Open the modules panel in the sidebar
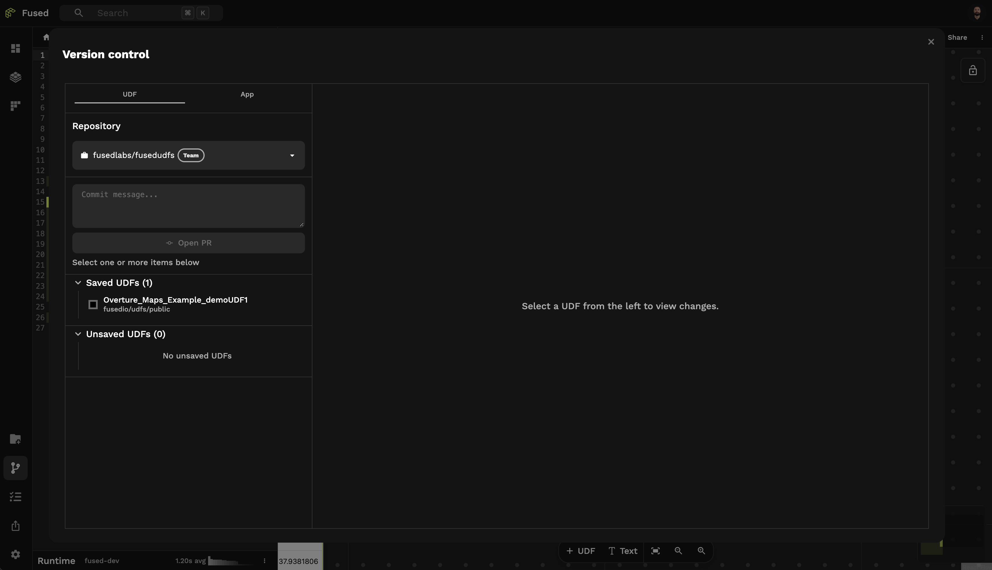This screenshot has height=570, width=992. point(16,106)
